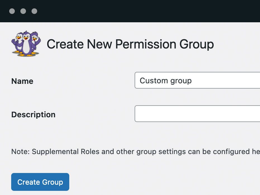Click the dark window title bar

(140, 11)
